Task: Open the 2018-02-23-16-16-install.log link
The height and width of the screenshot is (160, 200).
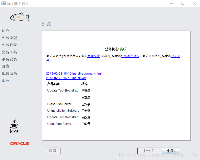Action: click(x=66, y=78)
